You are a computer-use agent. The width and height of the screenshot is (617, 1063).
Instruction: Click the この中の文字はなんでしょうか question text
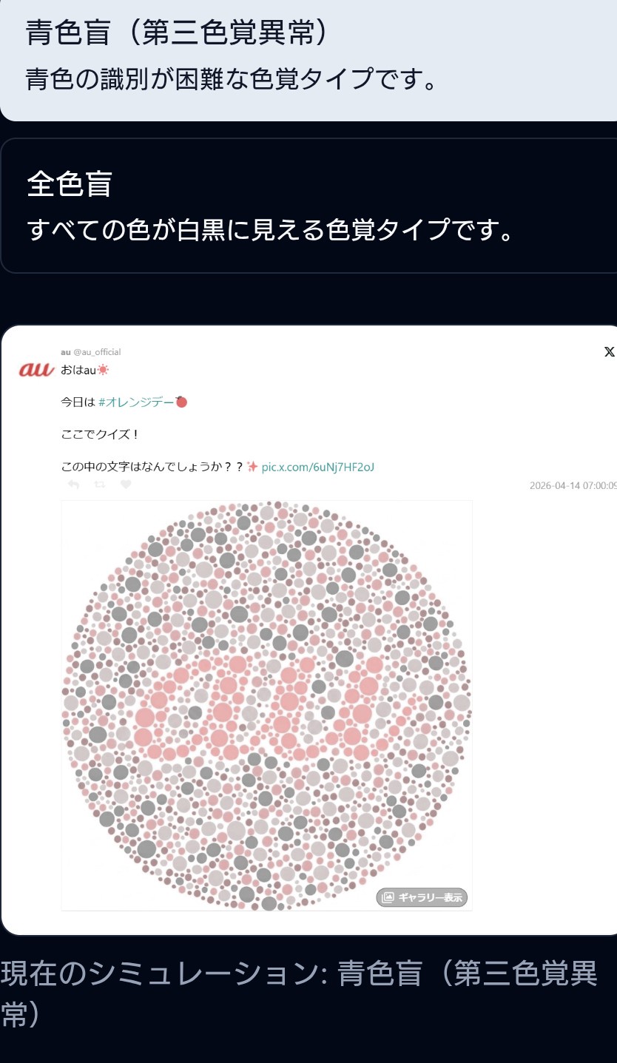pyautogui.click(x=152, y=467)
